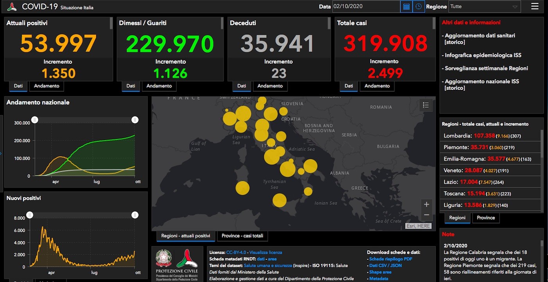Click Attuali positivi card scrollbar
This screenshot has width=548, height=282.
click(111, 23)
